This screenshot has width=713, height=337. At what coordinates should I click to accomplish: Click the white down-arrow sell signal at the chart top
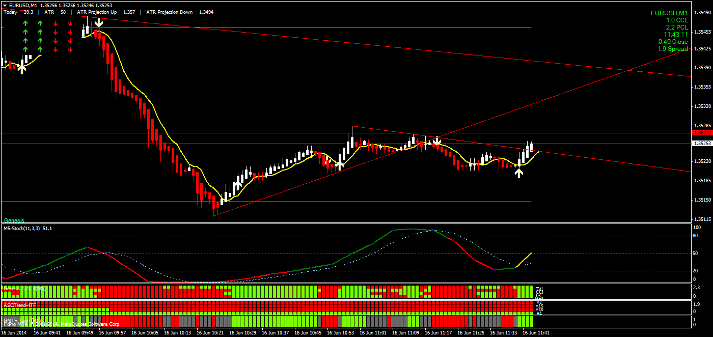(x=98, y=22)
